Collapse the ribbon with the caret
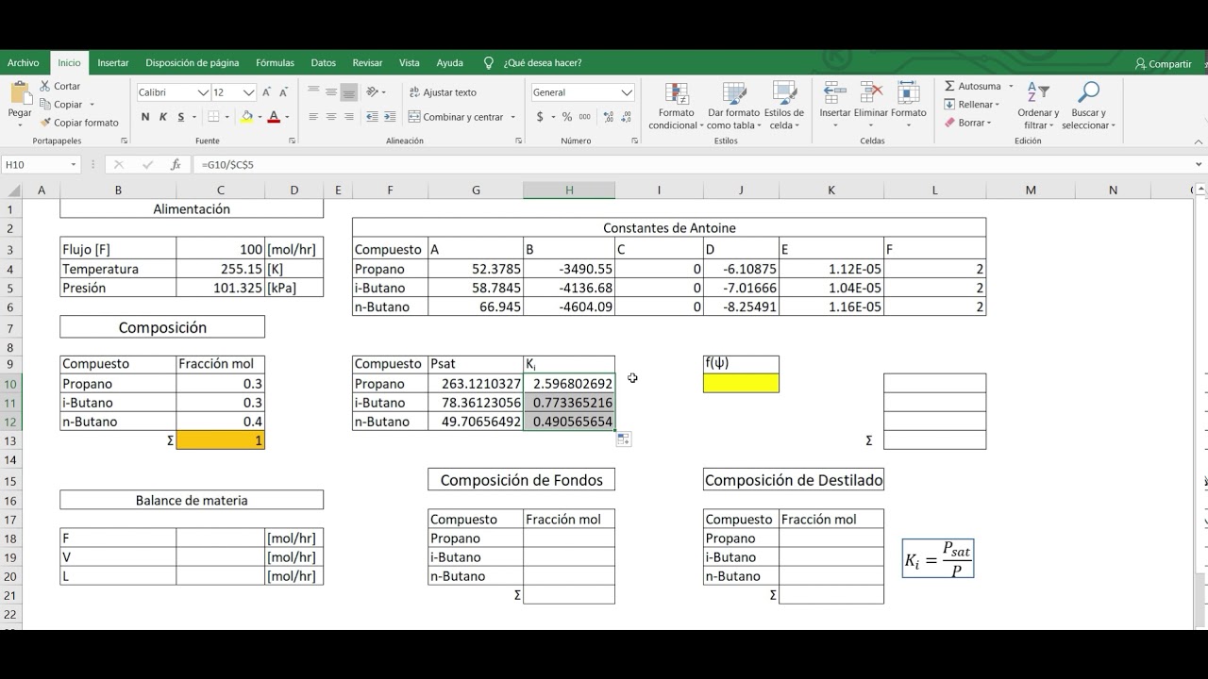1208x679 pixels. coord(1199,141)
